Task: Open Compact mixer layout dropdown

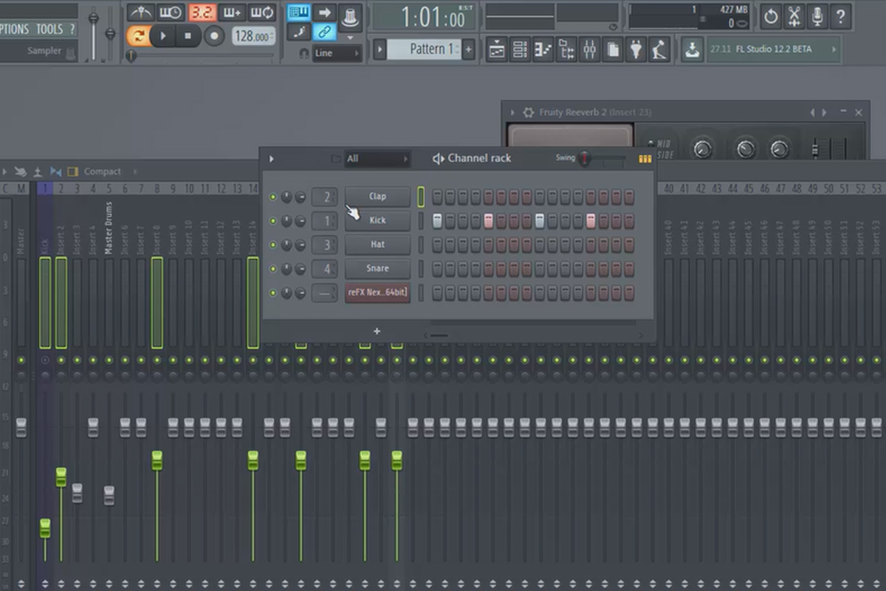Action: coord(102,171)
